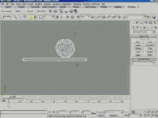Select the Select and Rotate tool
Image resolution: width=158 pixels, height=118 pixels.
[x=72, y=17]
